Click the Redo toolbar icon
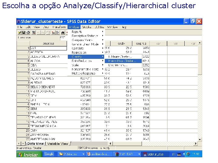 (x=43, y=32)
